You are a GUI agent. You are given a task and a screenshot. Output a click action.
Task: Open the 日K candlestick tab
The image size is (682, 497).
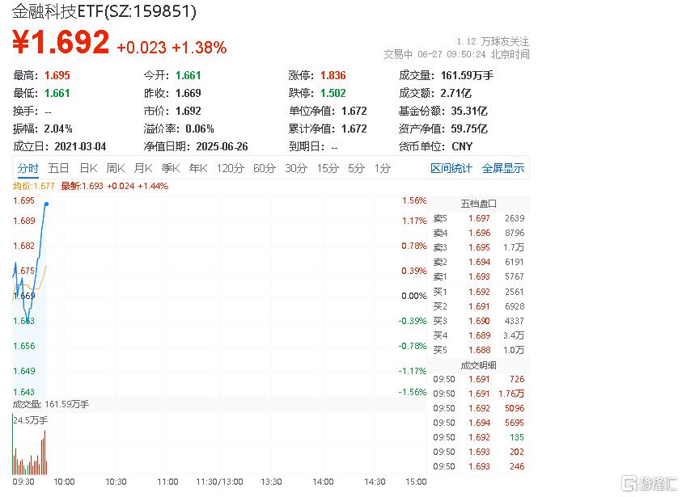87,168
